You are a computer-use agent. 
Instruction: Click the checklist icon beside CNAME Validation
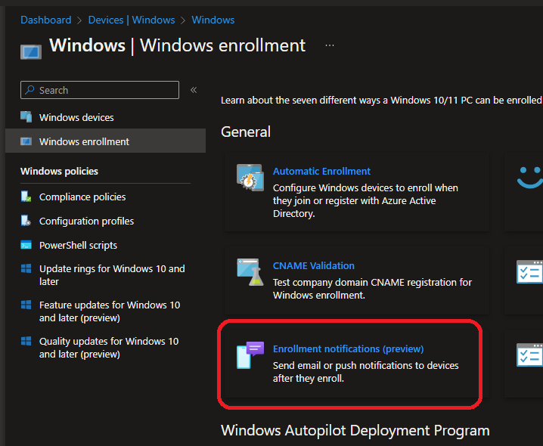coord(530,272)
